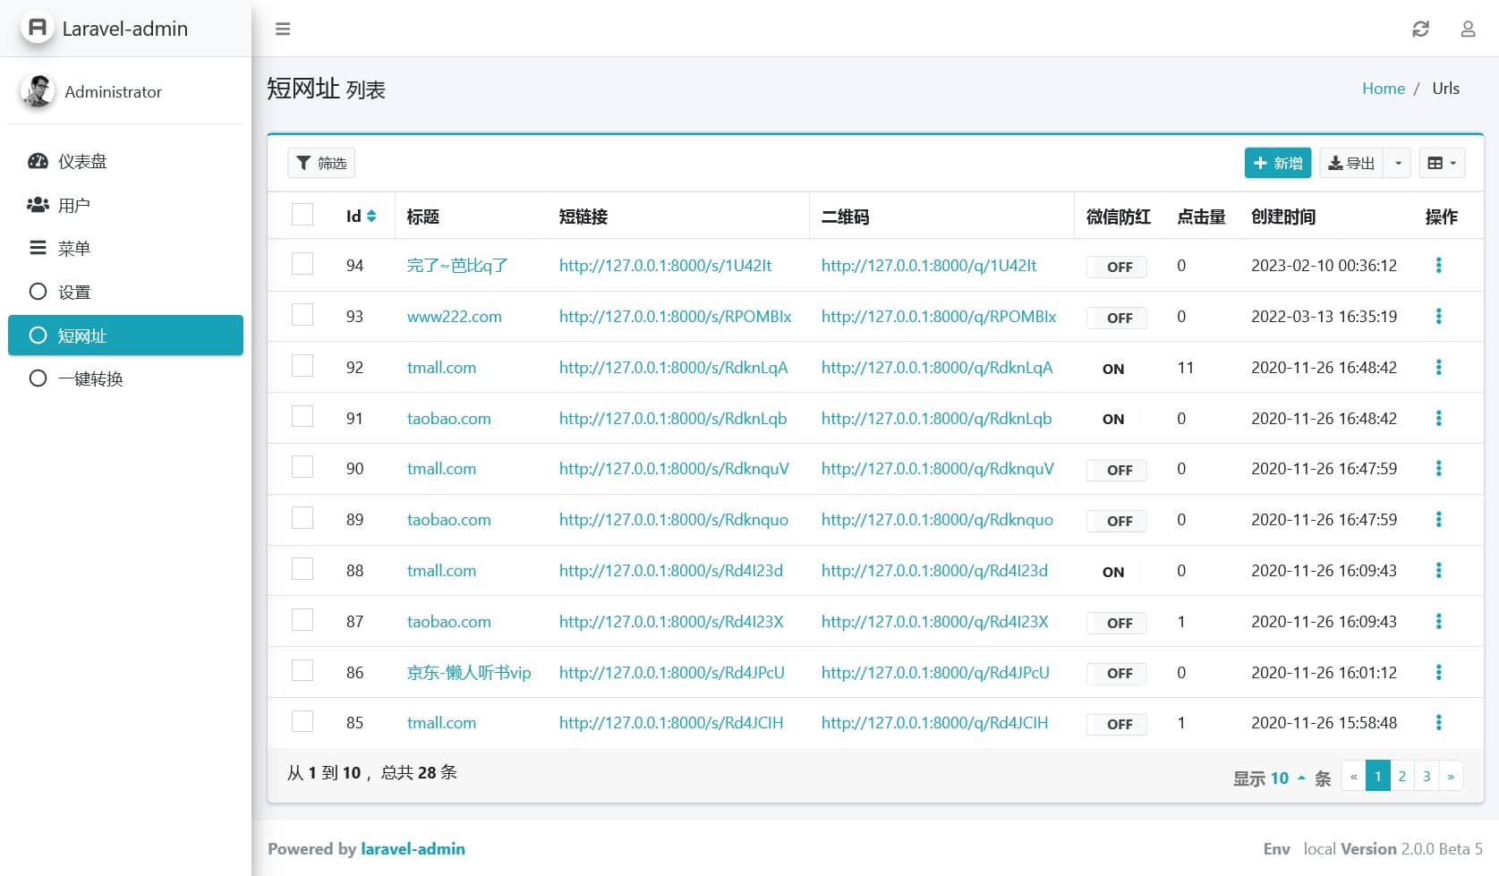The width and height of the screenshot is (1499, 876).
Task: Open short link for tmall.com row 85
Action: tap(670, 723)
